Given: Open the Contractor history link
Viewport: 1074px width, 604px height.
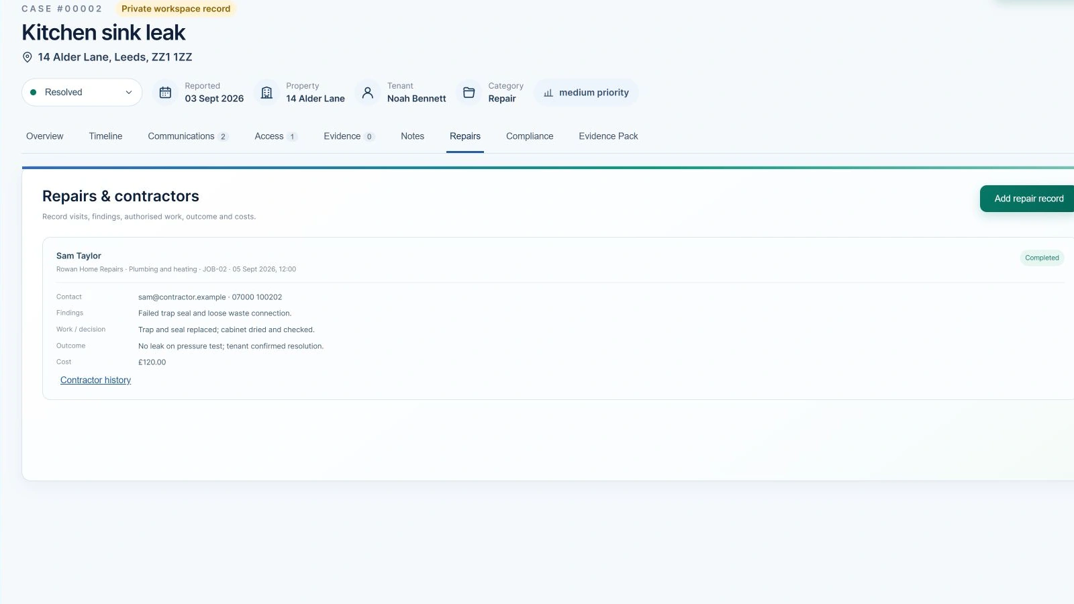Looking at the screenshot, I should click(x=95, y=380).
